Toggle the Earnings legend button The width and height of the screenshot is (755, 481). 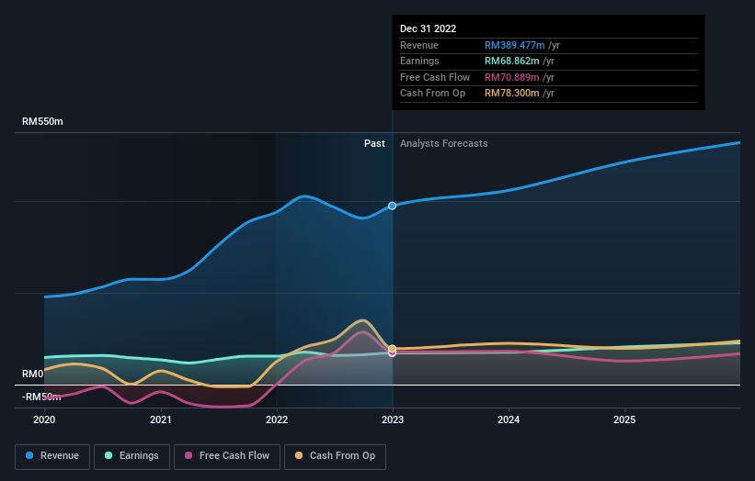click(x=132, y=456)
